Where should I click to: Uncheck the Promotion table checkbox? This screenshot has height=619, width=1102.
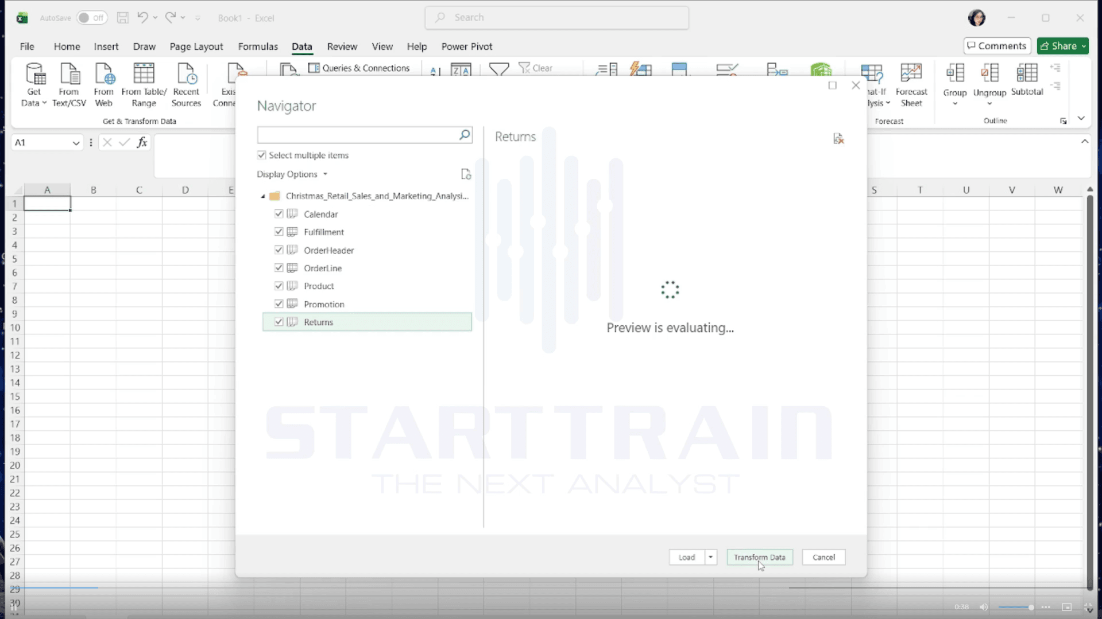(279, 304)
